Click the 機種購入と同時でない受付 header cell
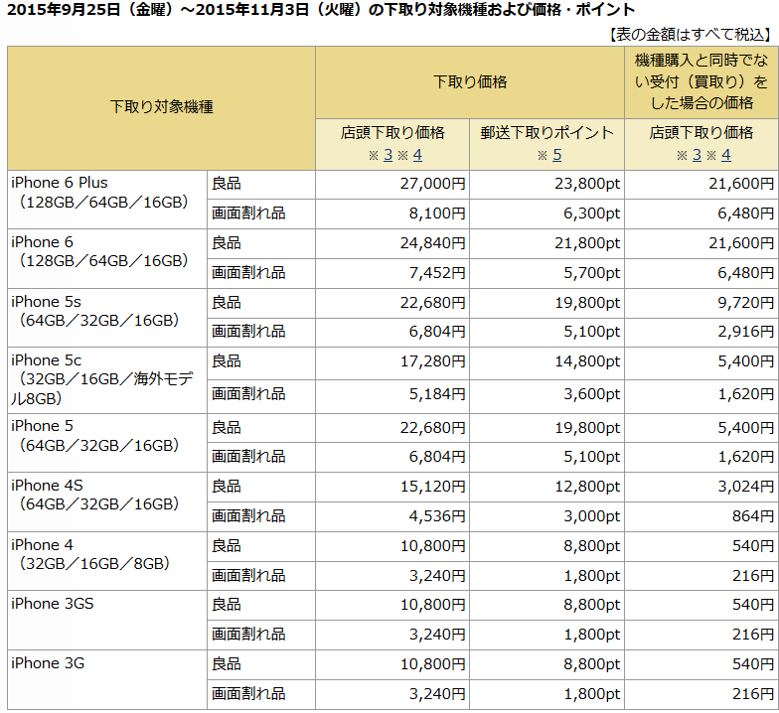This screenshot has width=779, height=713. coord(701,82)
